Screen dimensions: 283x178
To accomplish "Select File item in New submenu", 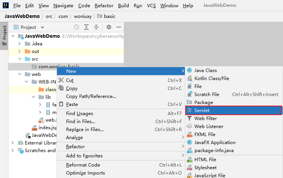I will tap(234, 86).
